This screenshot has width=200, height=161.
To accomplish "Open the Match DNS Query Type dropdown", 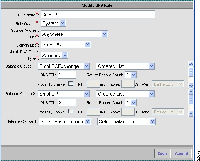I will pos(54,55).
